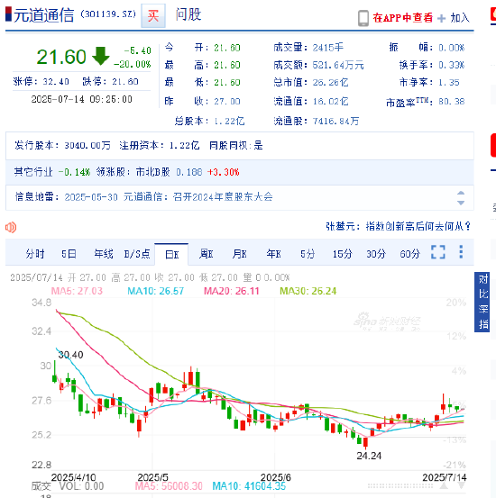Click the 市盈率TTM 80.38 value
This screenshot has height=498, width=496.
pyautogui.click(x=452, y=102)
